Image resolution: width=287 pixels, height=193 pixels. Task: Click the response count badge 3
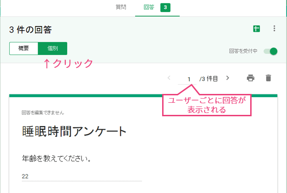coord(165,7)
